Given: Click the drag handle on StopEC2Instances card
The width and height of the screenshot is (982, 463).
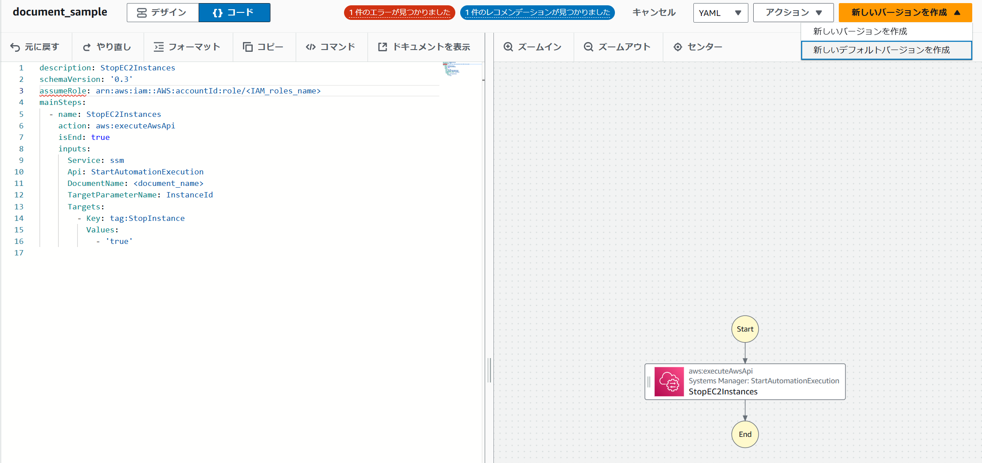Looking at the screenshot, I should [x=649, y=382].
